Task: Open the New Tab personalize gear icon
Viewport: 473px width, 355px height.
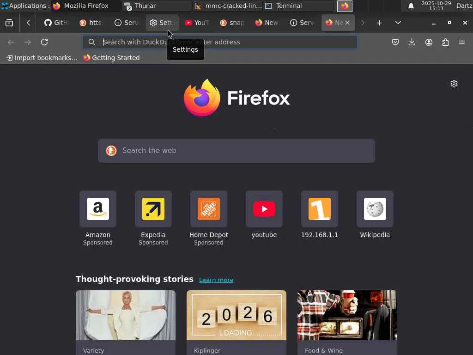Action: pos(454,84)
